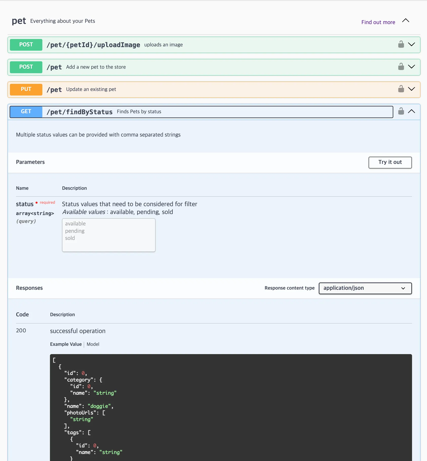The image size is (427, 461).
Task: Click the orange PUT method badge
Action: click(x=26, y=89)
